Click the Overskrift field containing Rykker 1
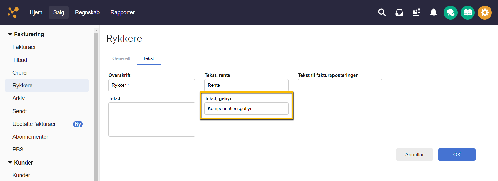 tap(152, 85)
